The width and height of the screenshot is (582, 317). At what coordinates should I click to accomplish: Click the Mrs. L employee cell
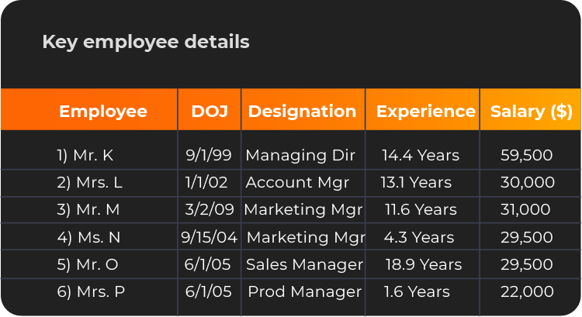(x=89, y=183)
